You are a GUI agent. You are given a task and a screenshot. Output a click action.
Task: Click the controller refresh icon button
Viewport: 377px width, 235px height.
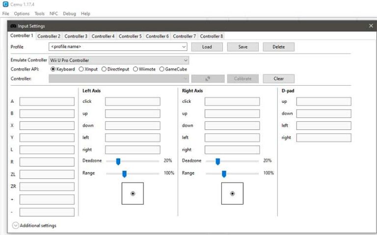208,78
